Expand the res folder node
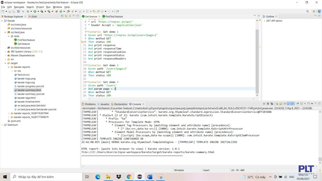The height and width of the screenshot is (181, 322). (x=12, y=71)
